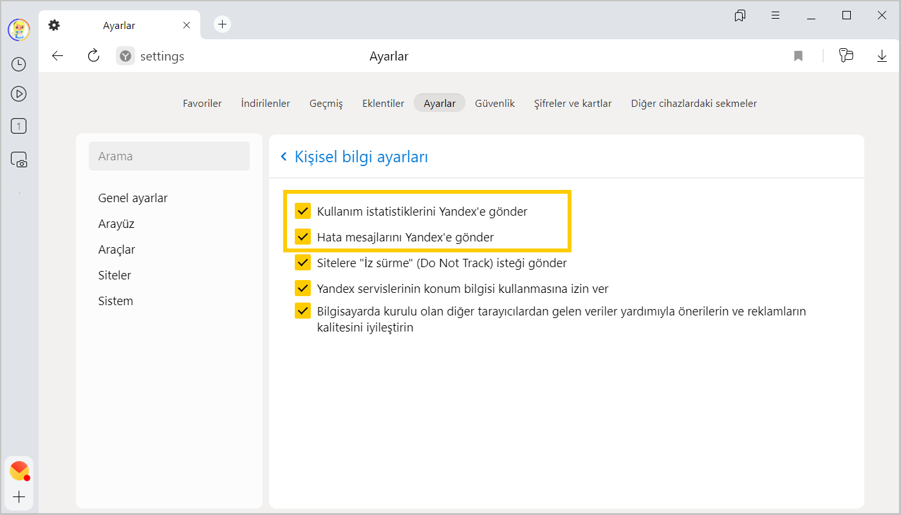
Task: Maximize the browser window
Action: pyautogui.click(x=846, y=15)
